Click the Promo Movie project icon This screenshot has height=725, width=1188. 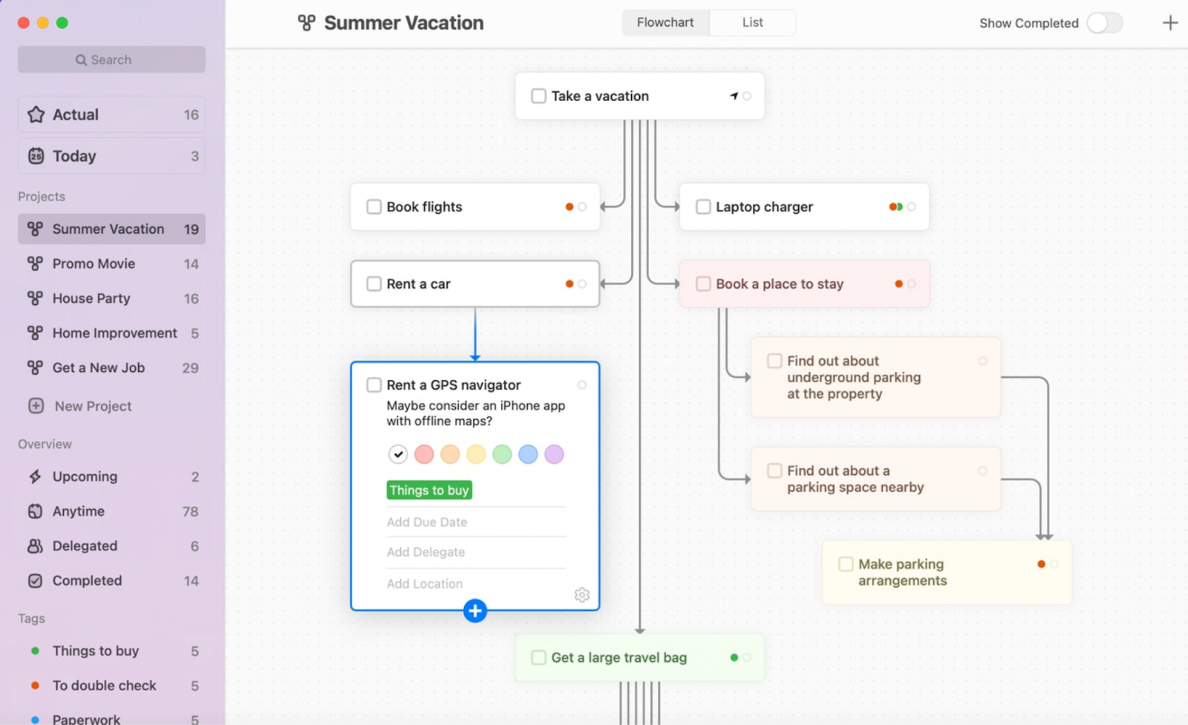tap(35, 263)
